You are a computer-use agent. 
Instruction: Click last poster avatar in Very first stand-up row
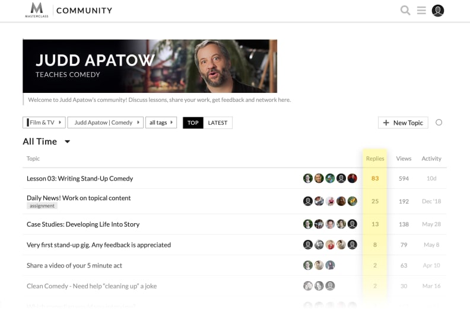(352, 244)
